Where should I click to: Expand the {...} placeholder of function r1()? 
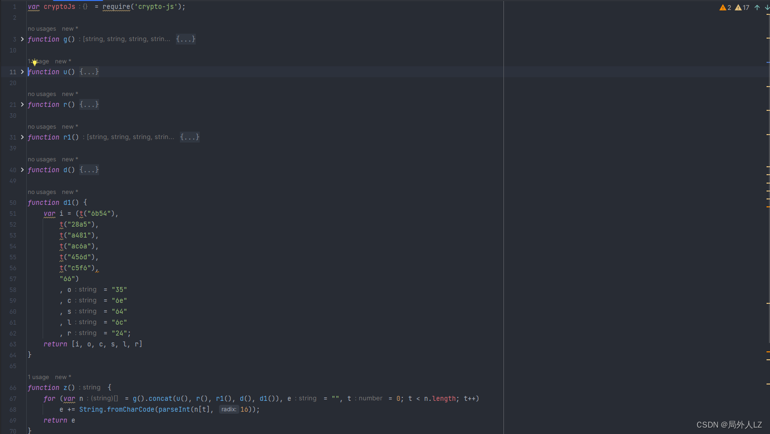tap(190, 137)
